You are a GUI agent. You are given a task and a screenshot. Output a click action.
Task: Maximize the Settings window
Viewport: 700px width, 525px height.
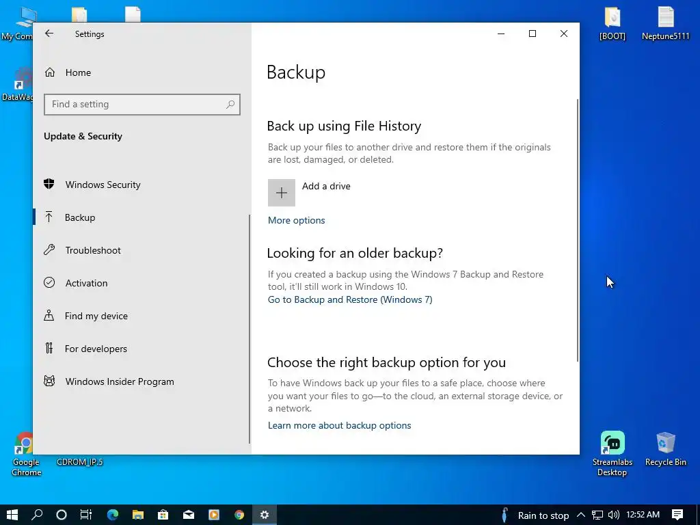(x=532, y=33)
